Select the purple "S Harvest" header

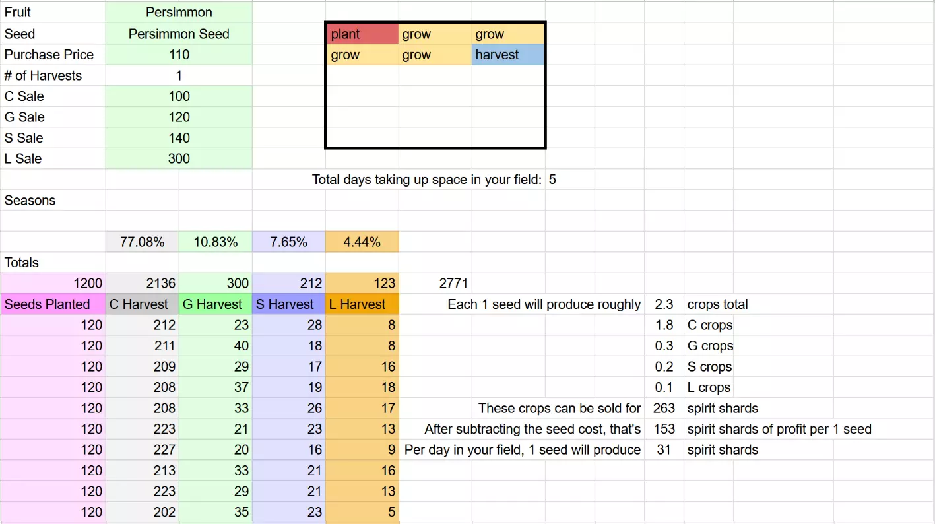[x=288, y=304]
